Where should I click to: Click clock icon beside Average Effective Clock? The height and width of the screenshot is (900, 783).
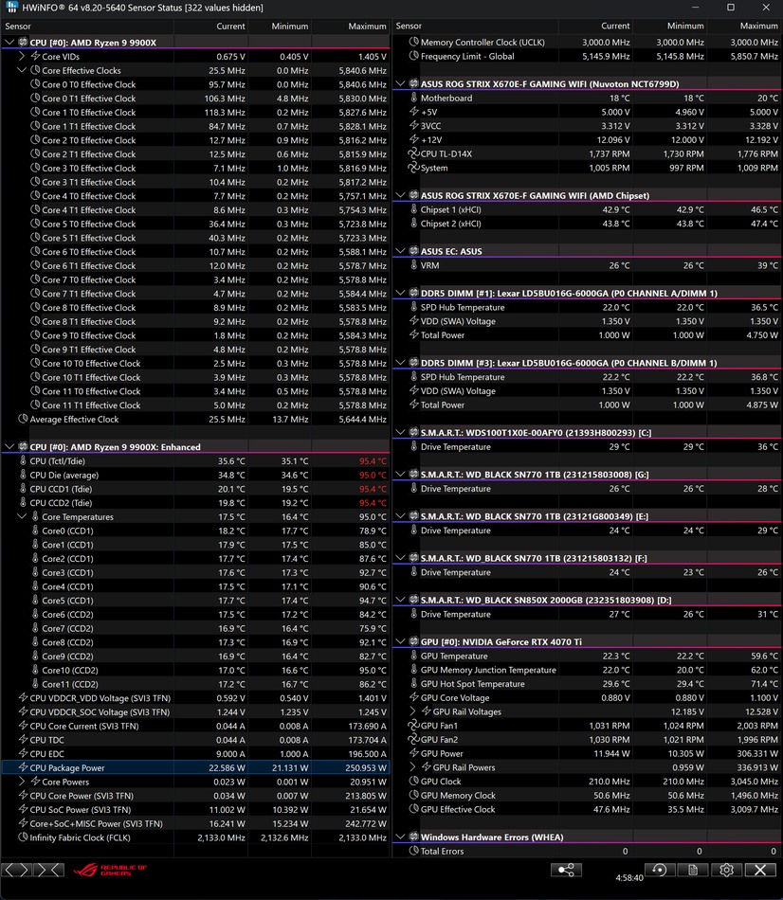coord(23,419)
